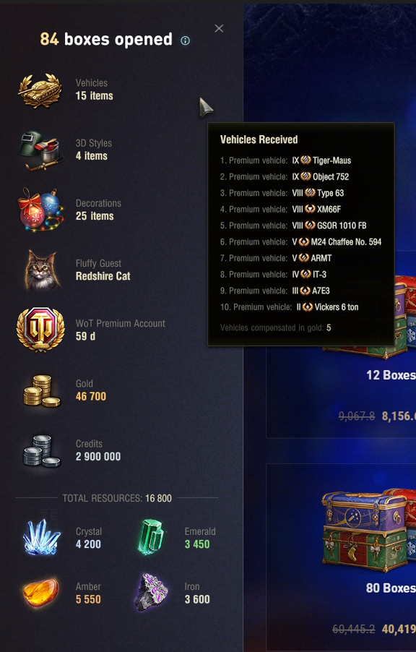
Task: Click the green Emerald resource icon
Action: pyautogui.click(x=151, y=537)
